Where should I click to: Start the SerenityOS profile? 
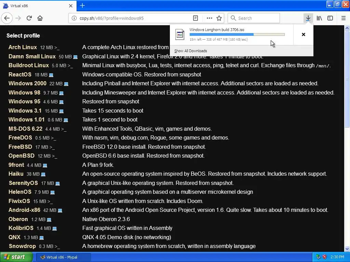click(23, 183)
